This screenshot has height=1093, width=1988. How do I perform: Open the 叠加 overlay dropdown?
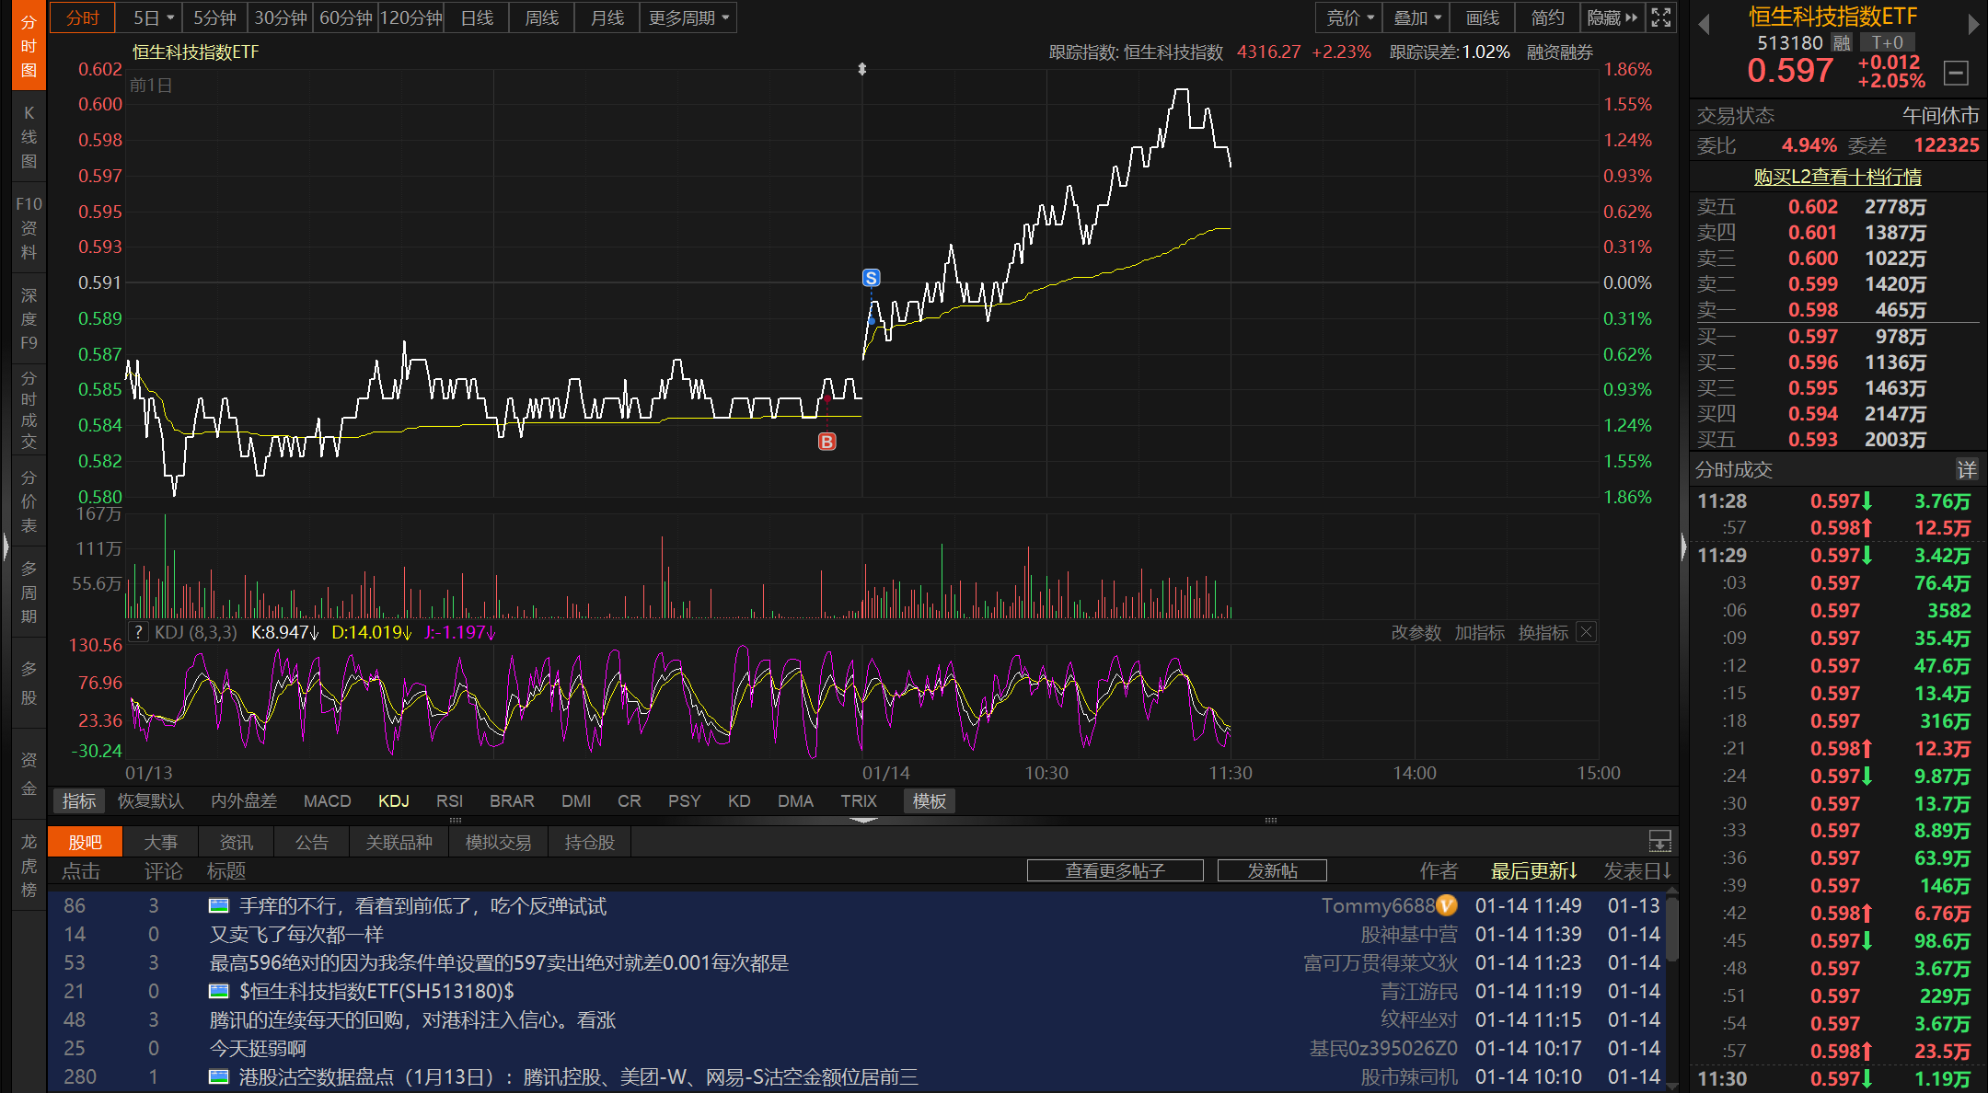coord(1416,17)
